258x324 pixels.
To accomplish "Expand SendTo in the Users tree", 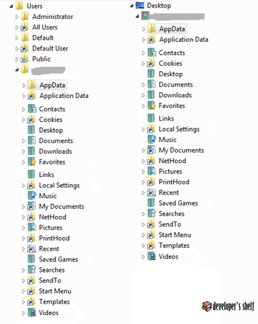I will click(24, 281).
